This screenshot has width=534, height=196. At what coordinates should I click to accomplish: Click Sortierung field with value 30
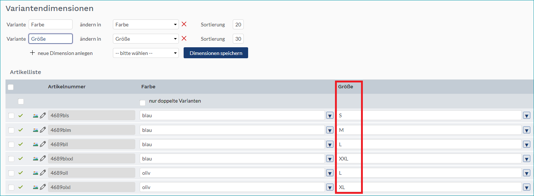coord(238,39)
